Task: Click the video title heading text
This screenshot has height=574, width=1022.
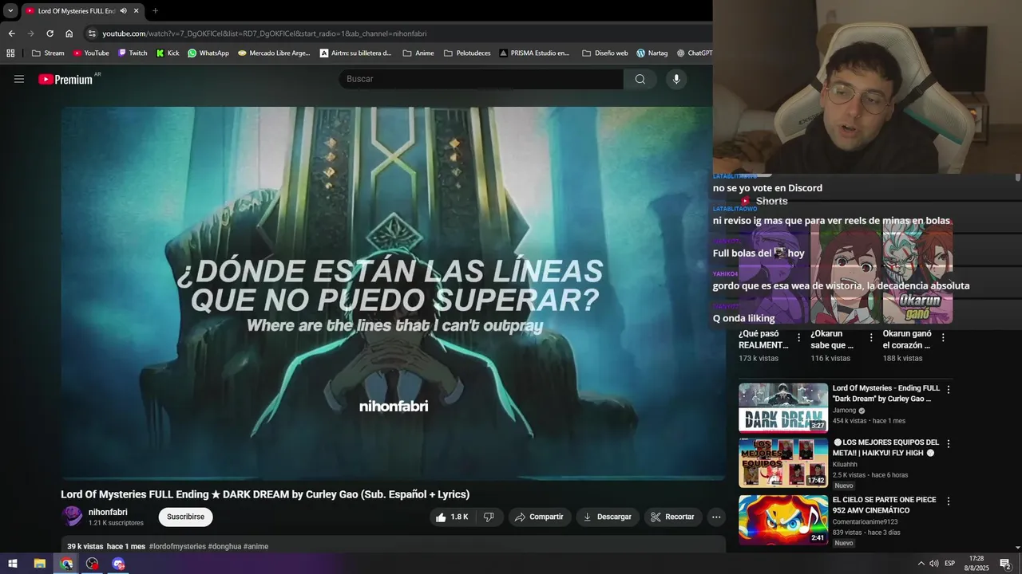Action: point(265,494)
